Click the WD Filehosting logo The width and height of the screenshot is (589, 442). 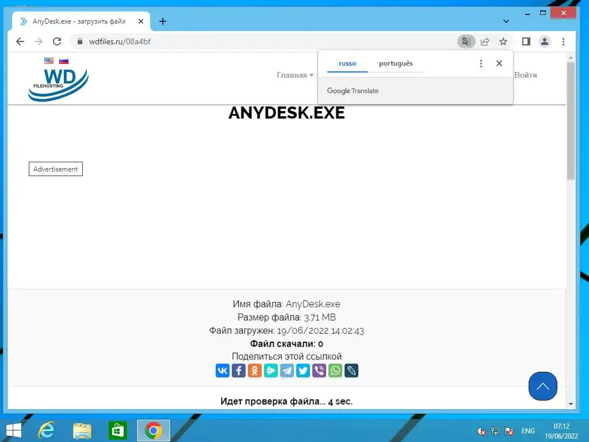click(58, 85)
